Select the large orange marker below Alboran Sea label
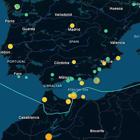 [x=74, y=96]
